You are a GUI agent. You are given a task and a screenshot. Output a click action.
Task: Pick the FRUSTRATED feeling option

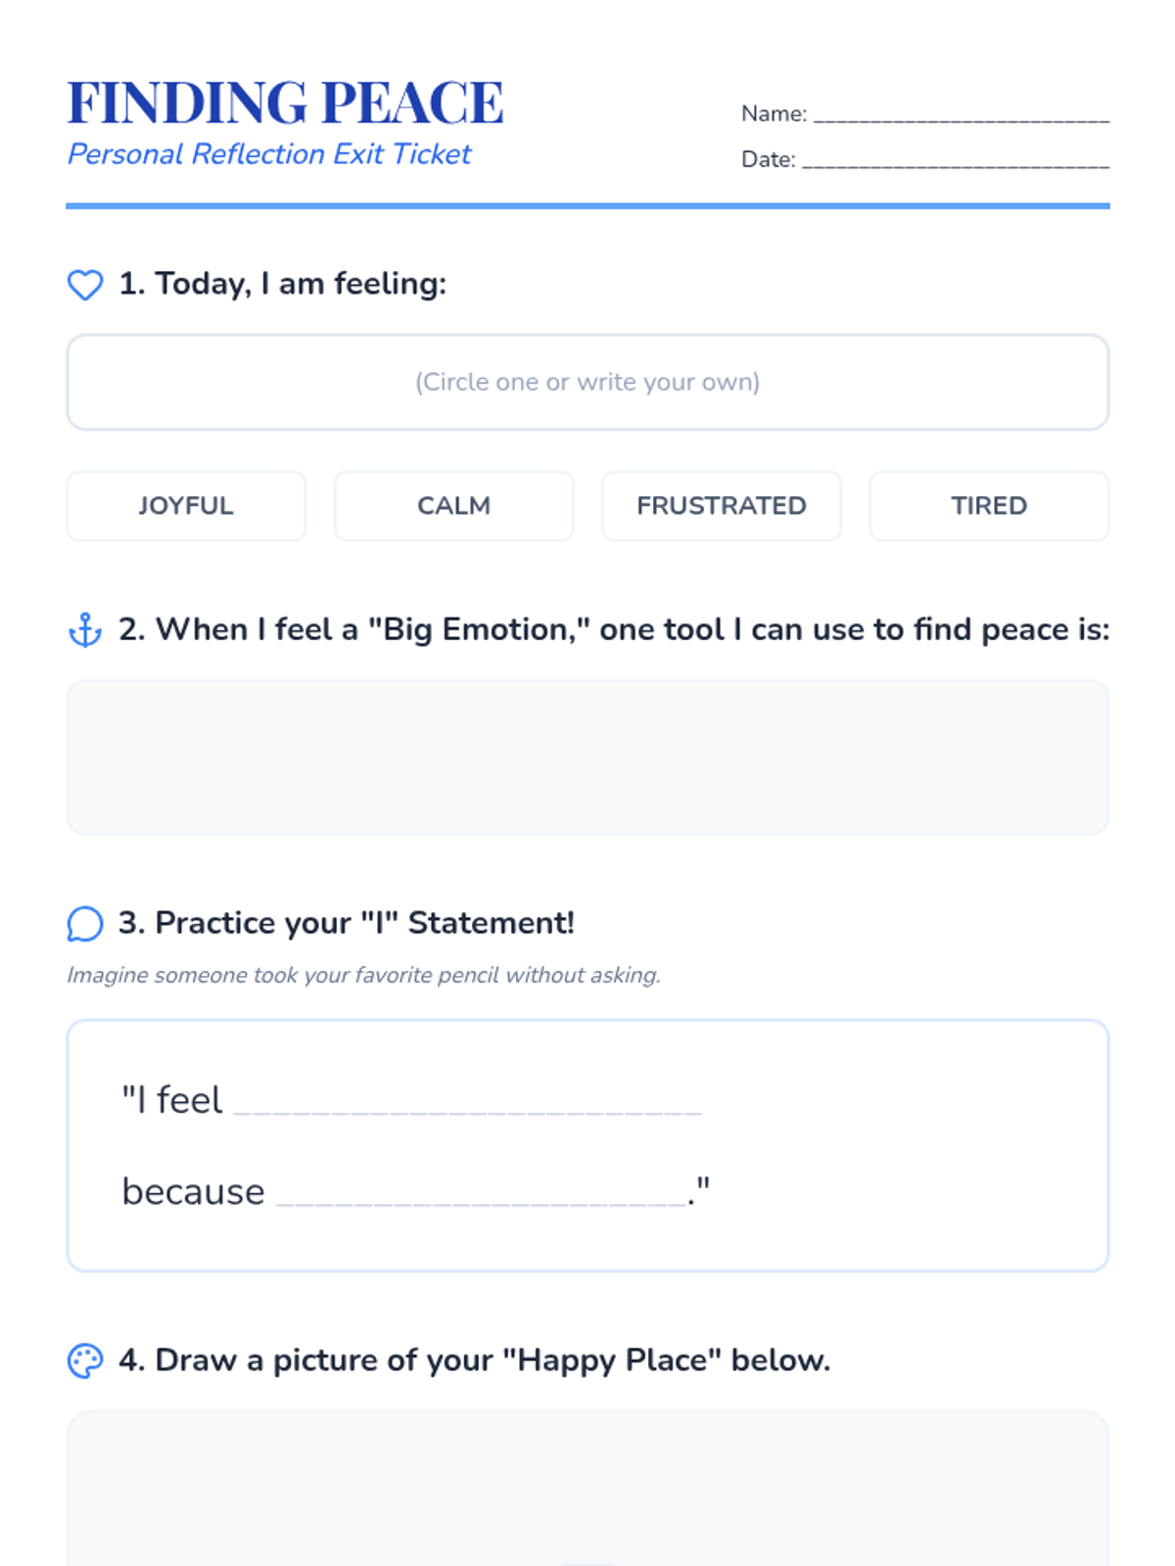click(x=722, y=506)
